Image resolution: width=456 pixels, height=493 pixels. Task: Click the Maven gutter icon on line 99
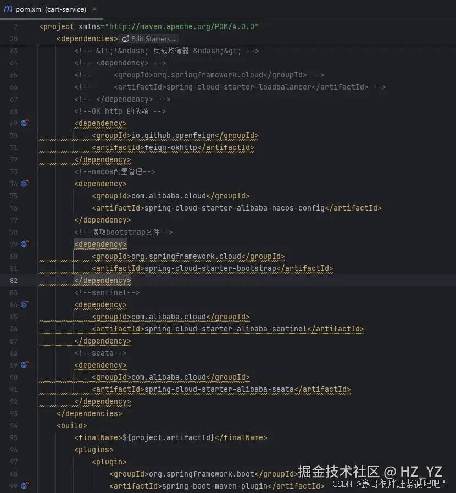(x=25, y=485)
